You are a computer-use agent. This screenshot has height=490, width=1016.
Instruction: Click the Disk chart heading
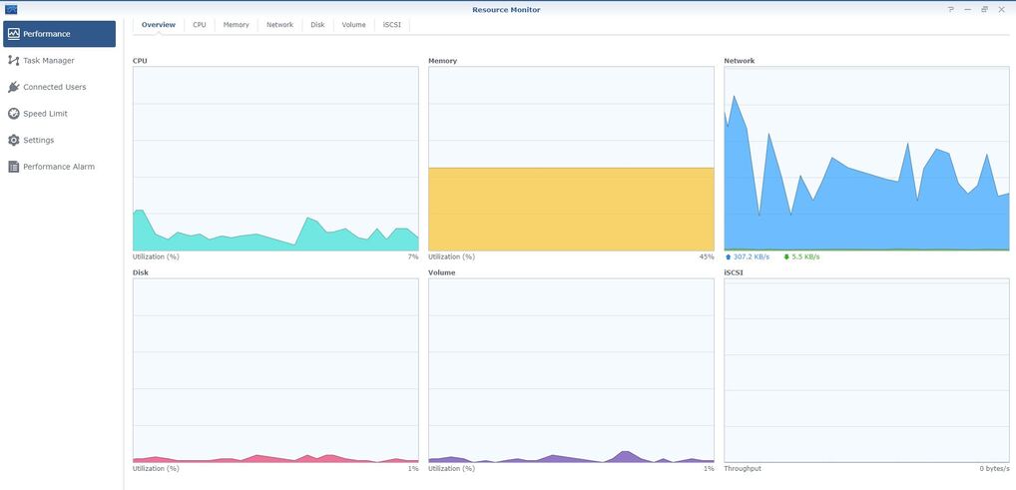[x=140, y=272]
